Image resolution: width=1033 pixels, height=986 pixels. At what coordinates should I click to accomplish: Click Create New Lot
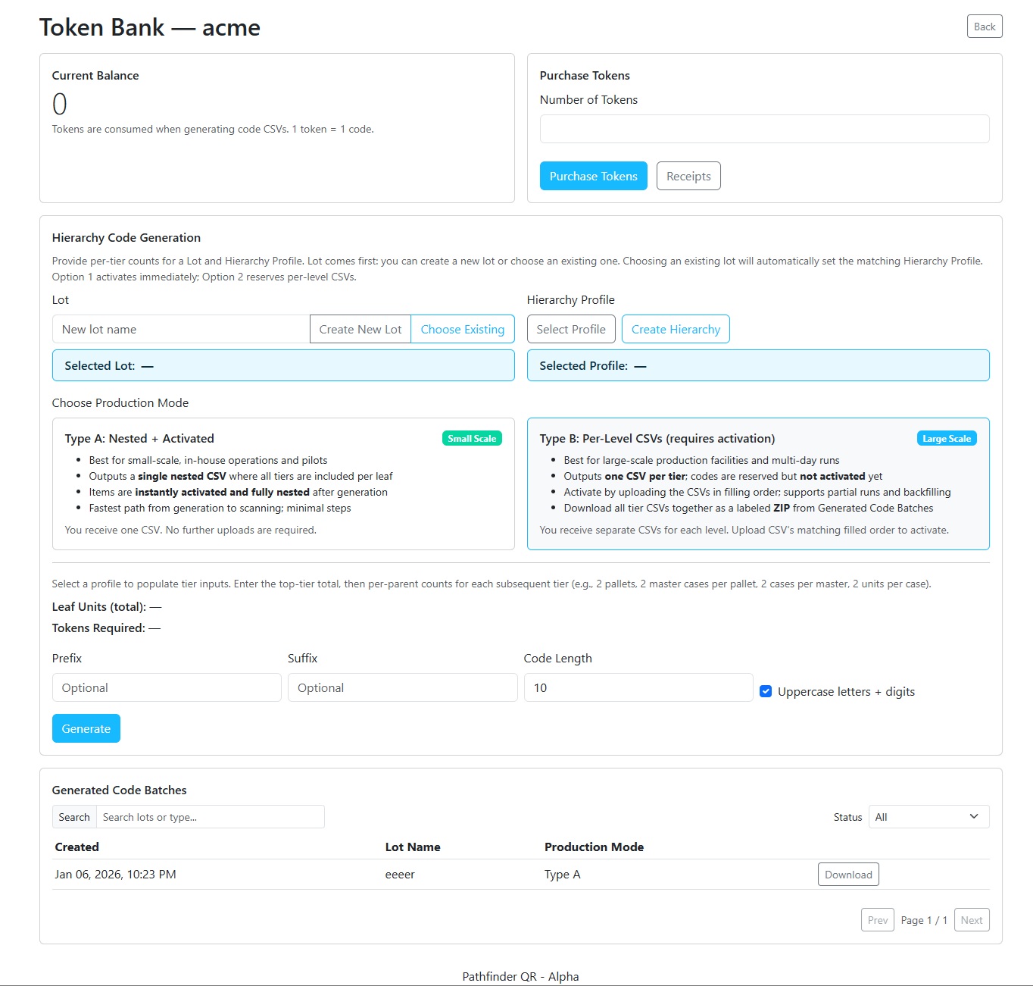tap(360, 329)
